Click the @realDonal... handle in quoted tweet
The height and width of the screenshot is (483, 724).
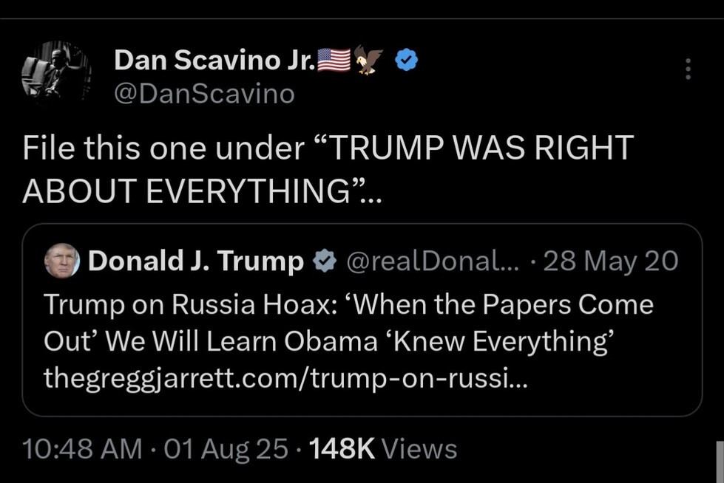point(433,261)
